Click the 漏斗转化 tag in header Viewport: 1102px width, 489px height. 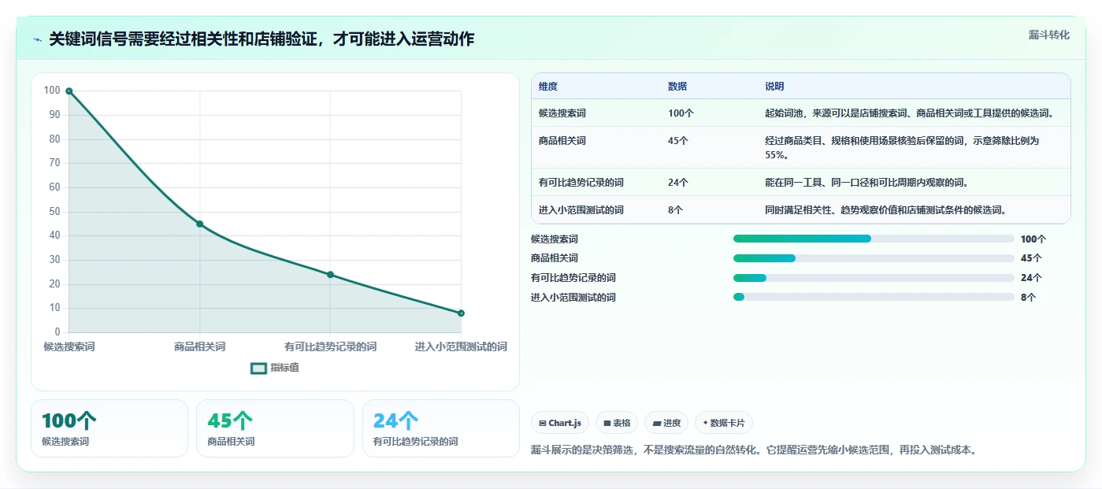click(x=1048, y=35)
